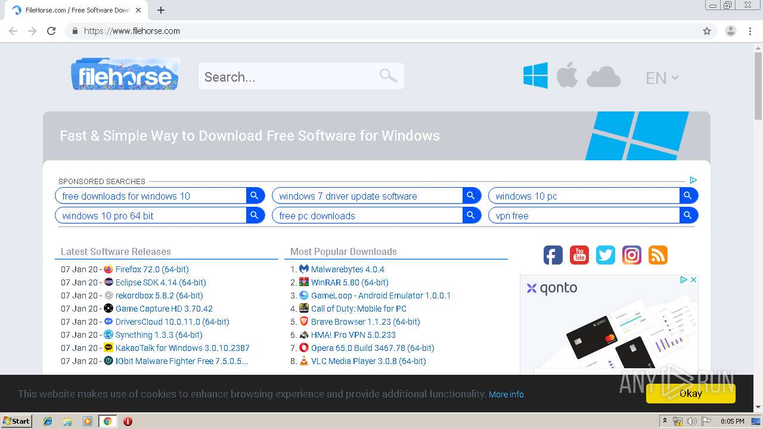
Task: Open the cloud web apps icon
Action: 603,77
